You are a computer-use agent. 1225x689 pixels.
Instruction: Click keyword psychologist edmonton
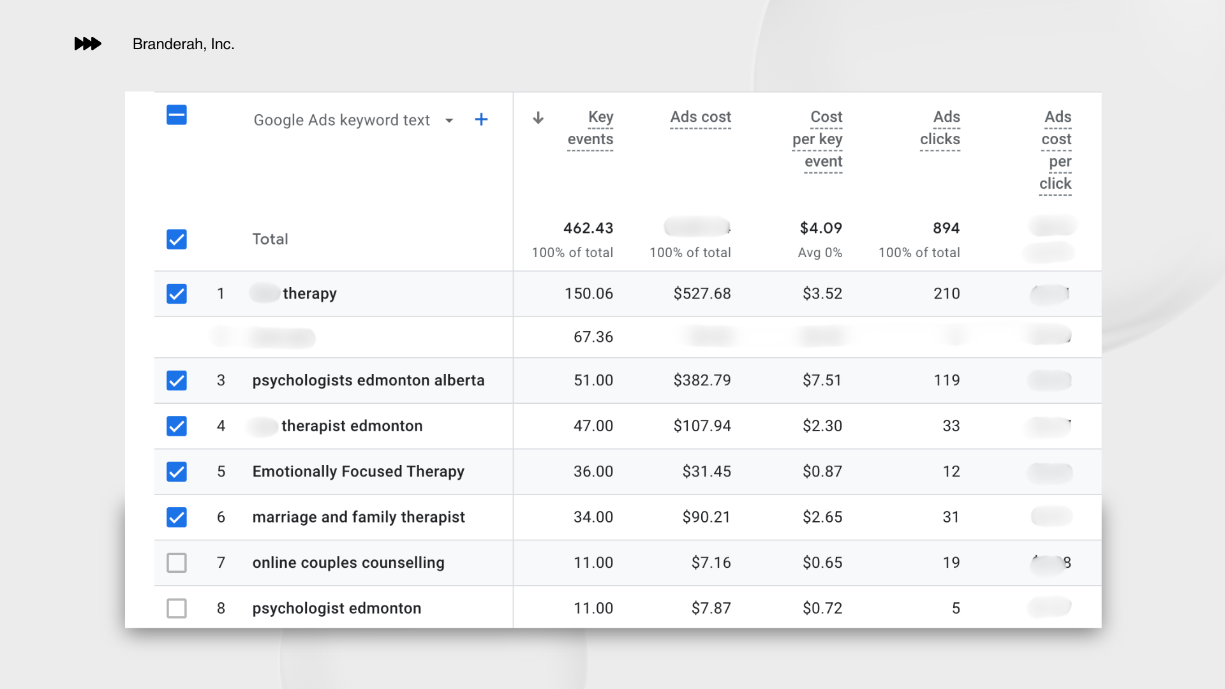coord(336,608)
